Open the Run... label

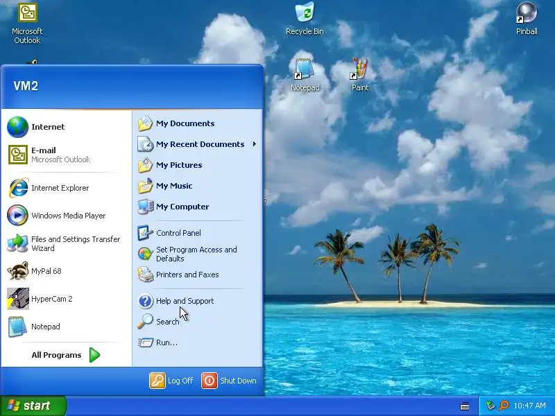tap(166, 343)
